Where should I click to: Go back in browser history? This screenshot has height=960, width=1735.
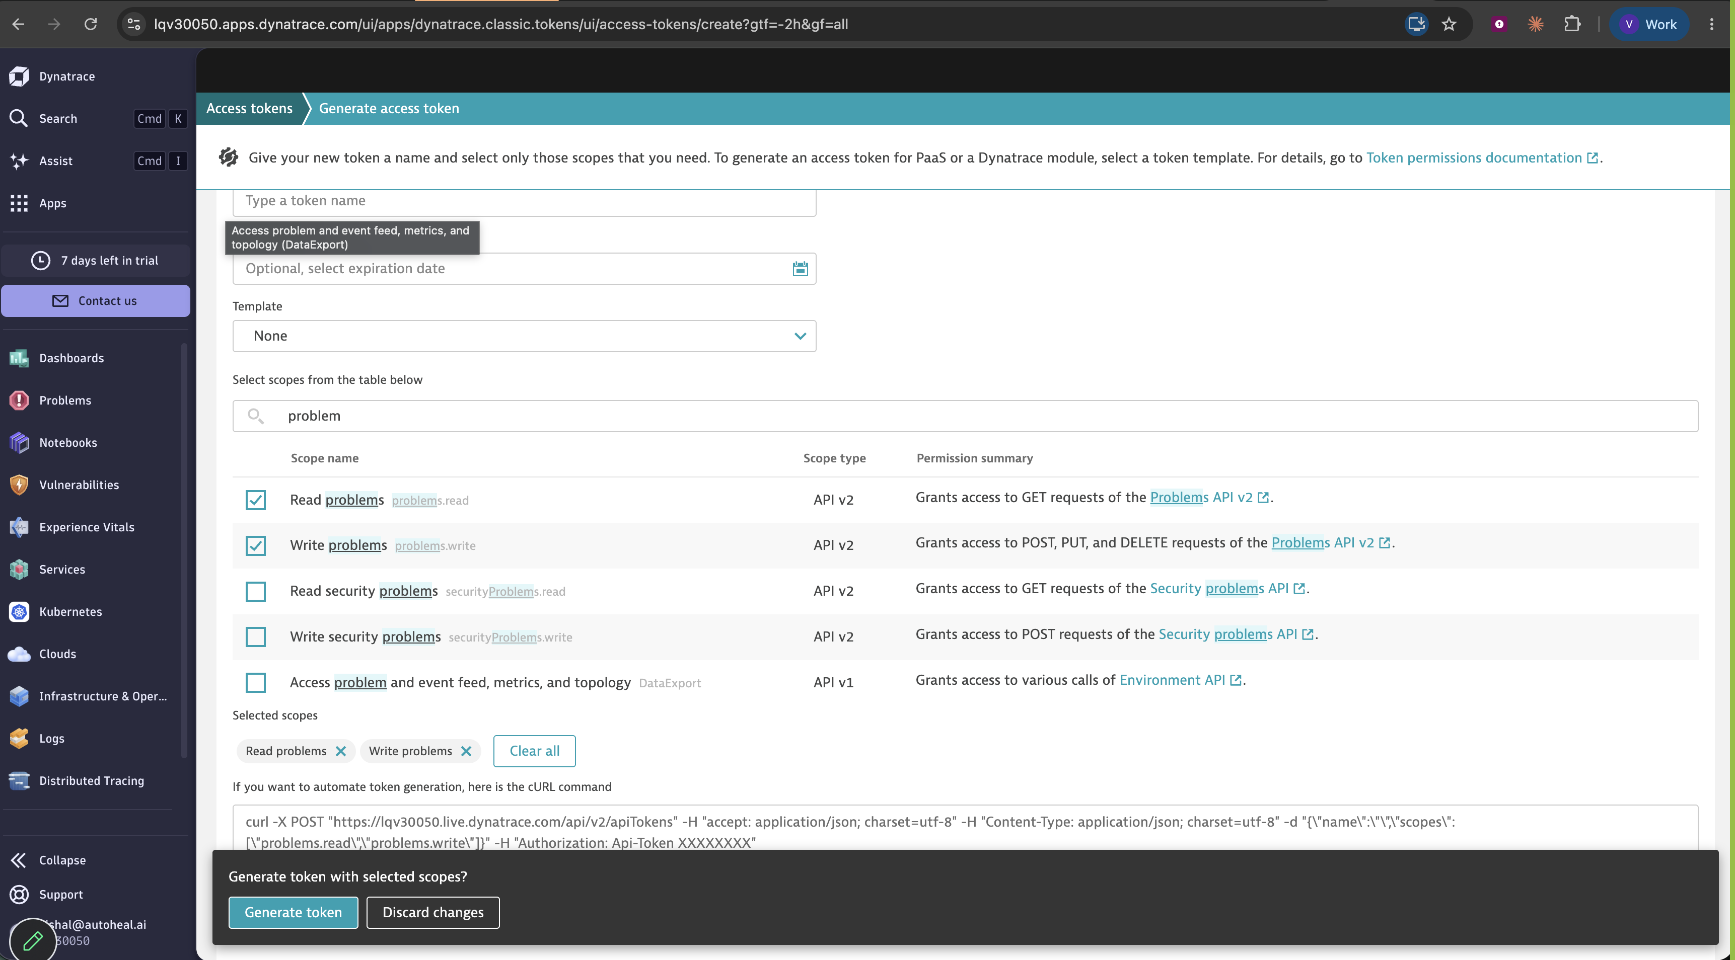click(19, 24)
